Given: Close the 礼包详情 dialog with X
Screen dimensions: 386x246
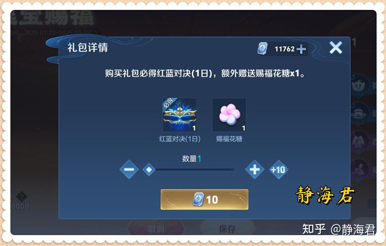Looking at the screenshot, I should click(x=336, y=48).
